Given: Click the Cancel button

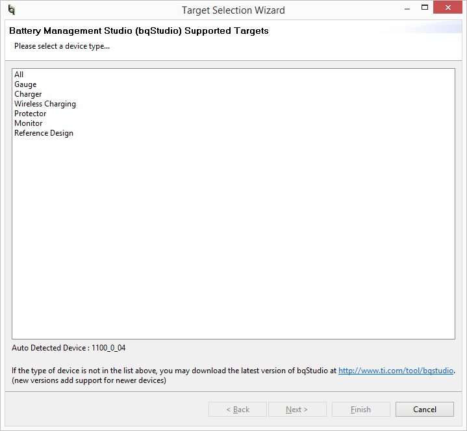Looking at the screenshot, I should [x=424, y=410].
